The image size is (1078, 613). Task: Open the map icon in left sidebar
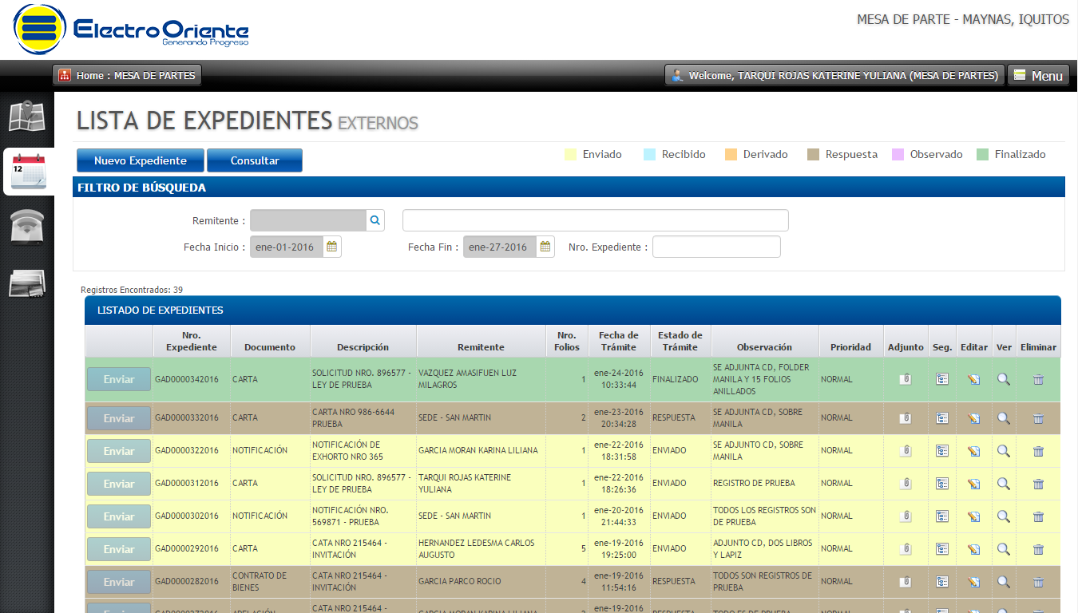coord(26,117)
